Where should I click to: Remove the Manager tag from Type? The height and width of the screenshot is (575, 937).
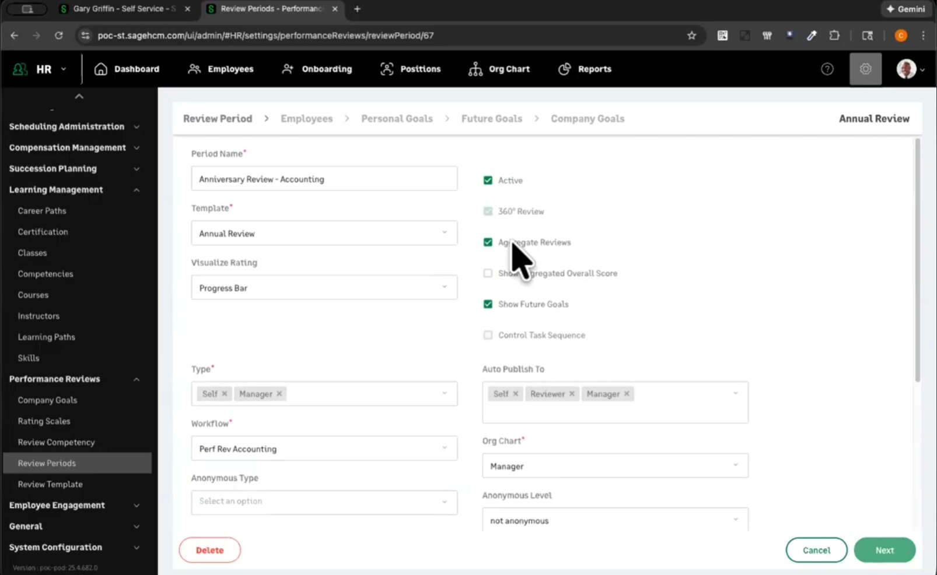(279, 394)
